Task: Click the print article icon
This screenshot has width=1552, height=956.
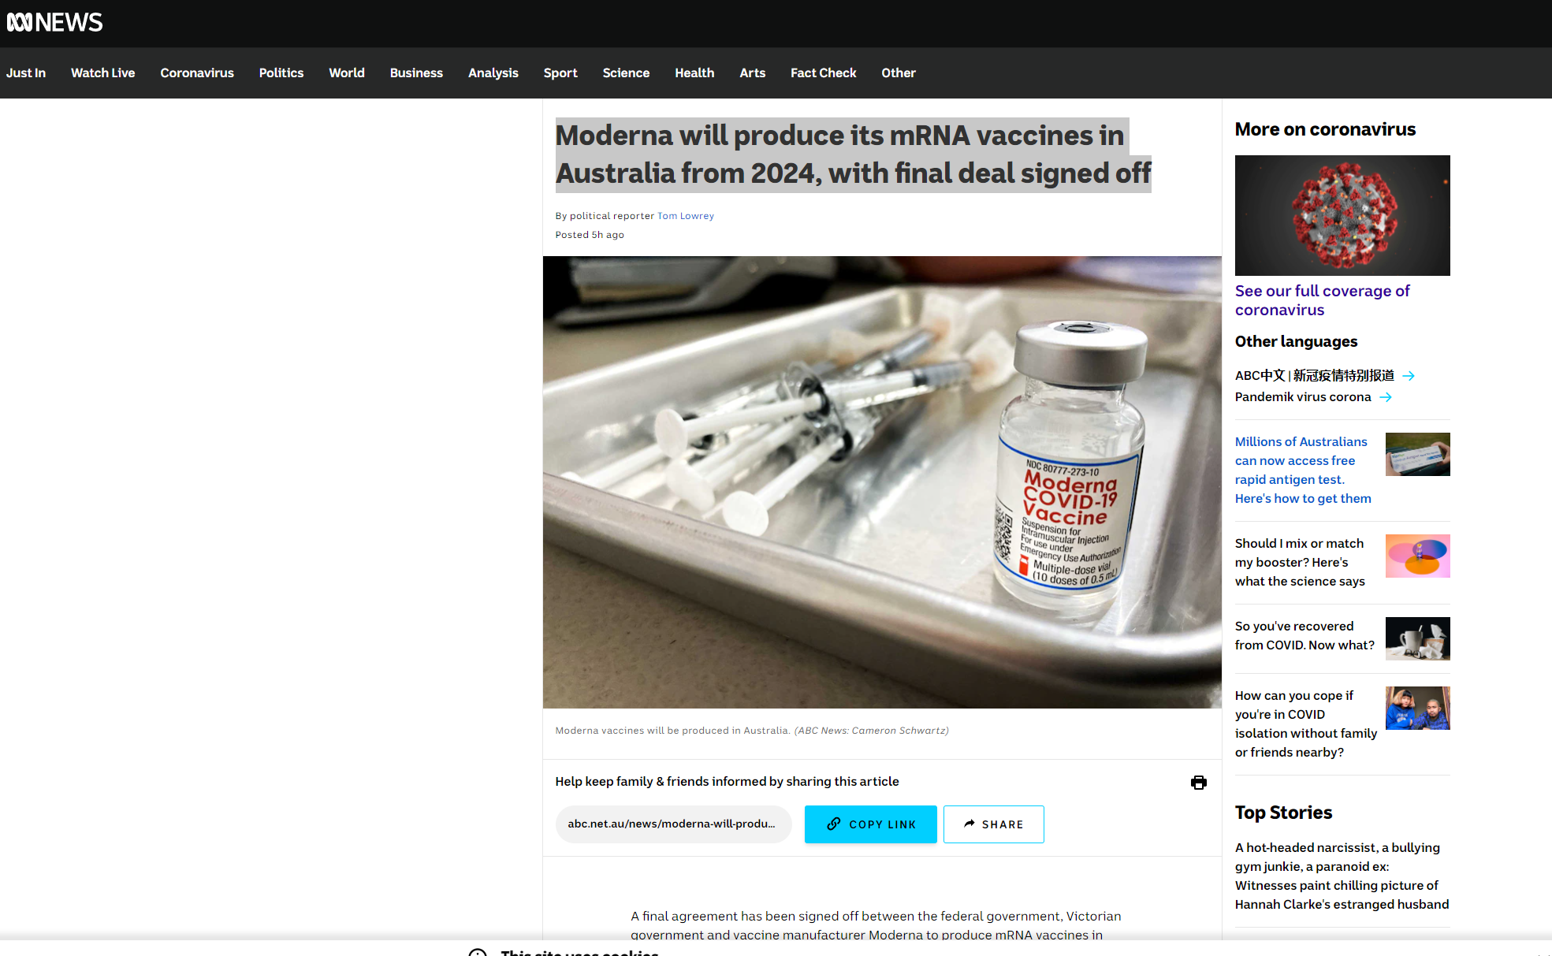Action: tap(1198, 783)
